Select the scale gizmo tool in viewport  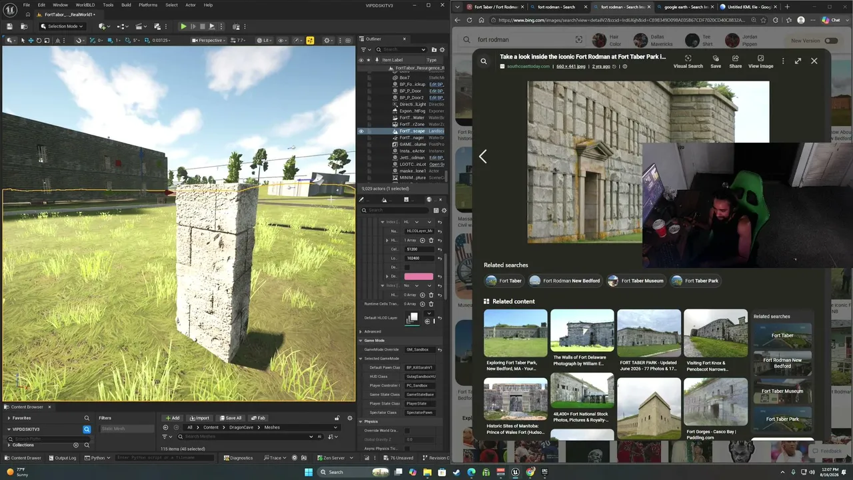pos(47,41)
